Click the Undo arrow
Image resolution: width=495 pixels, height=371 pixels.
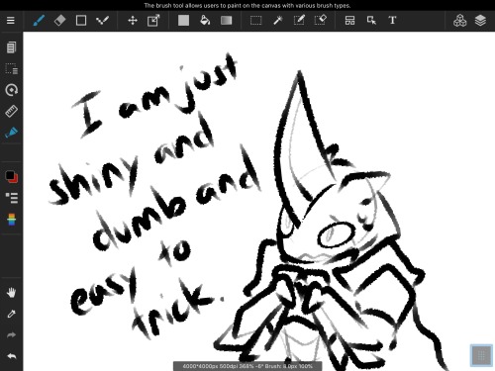(x=12, y=356)
